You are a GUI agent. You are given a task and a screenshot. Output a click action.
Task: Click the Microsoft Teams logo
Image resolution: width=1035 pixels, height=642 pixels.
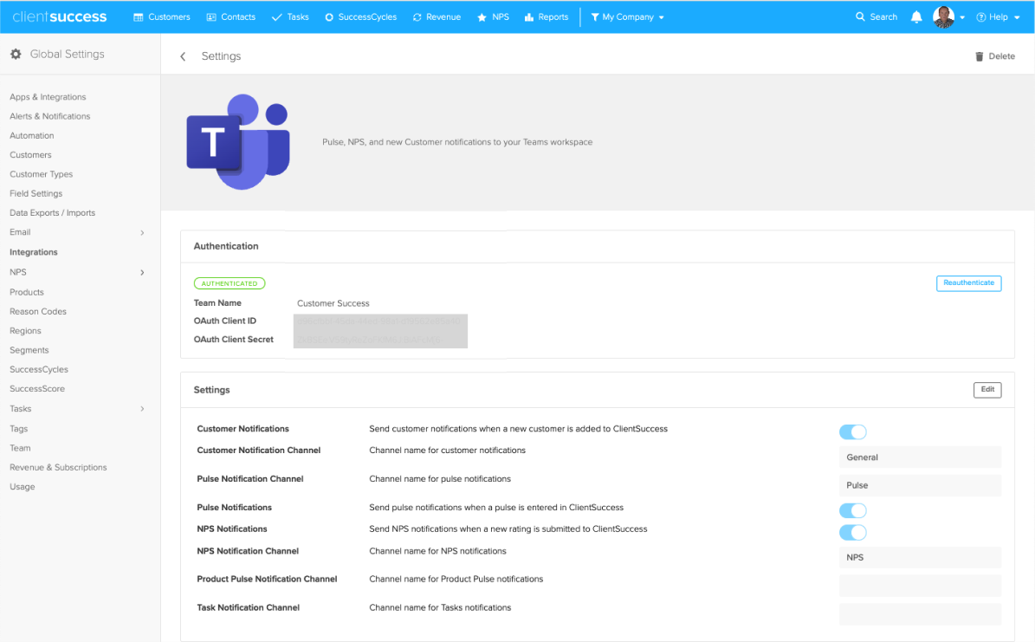point(238,141)
